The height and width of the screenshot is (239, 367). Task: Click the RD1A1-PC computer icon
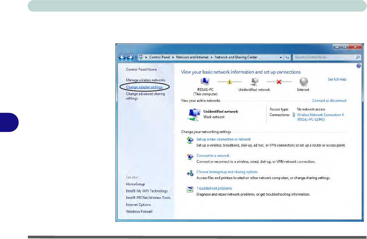(205, 82)
